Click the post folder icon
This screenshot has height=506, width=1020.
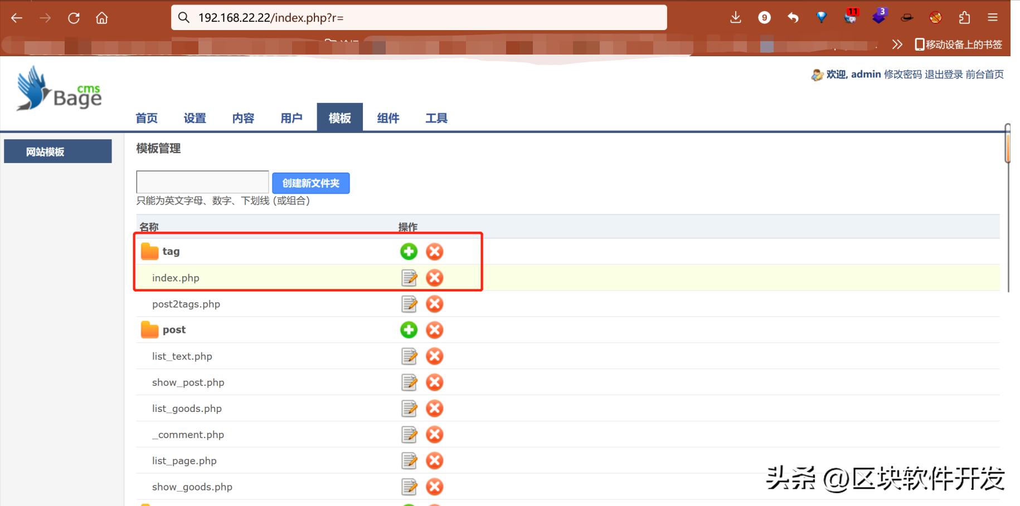coord(149,330)
